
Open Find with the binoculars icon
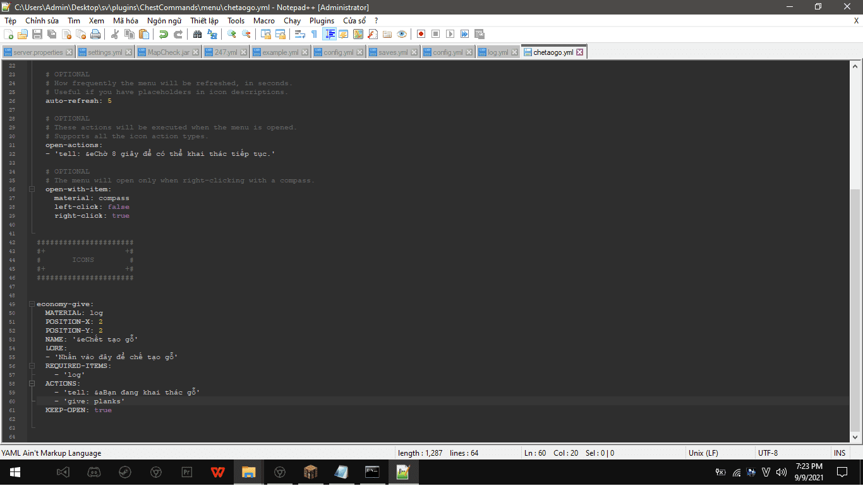click(198, 34)
